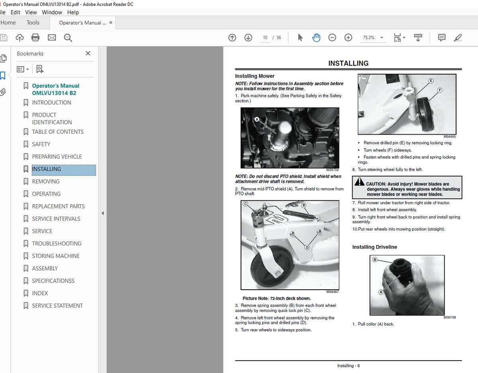Jump to the ASSEMBLY bookmark

click(x=45, y=269)
